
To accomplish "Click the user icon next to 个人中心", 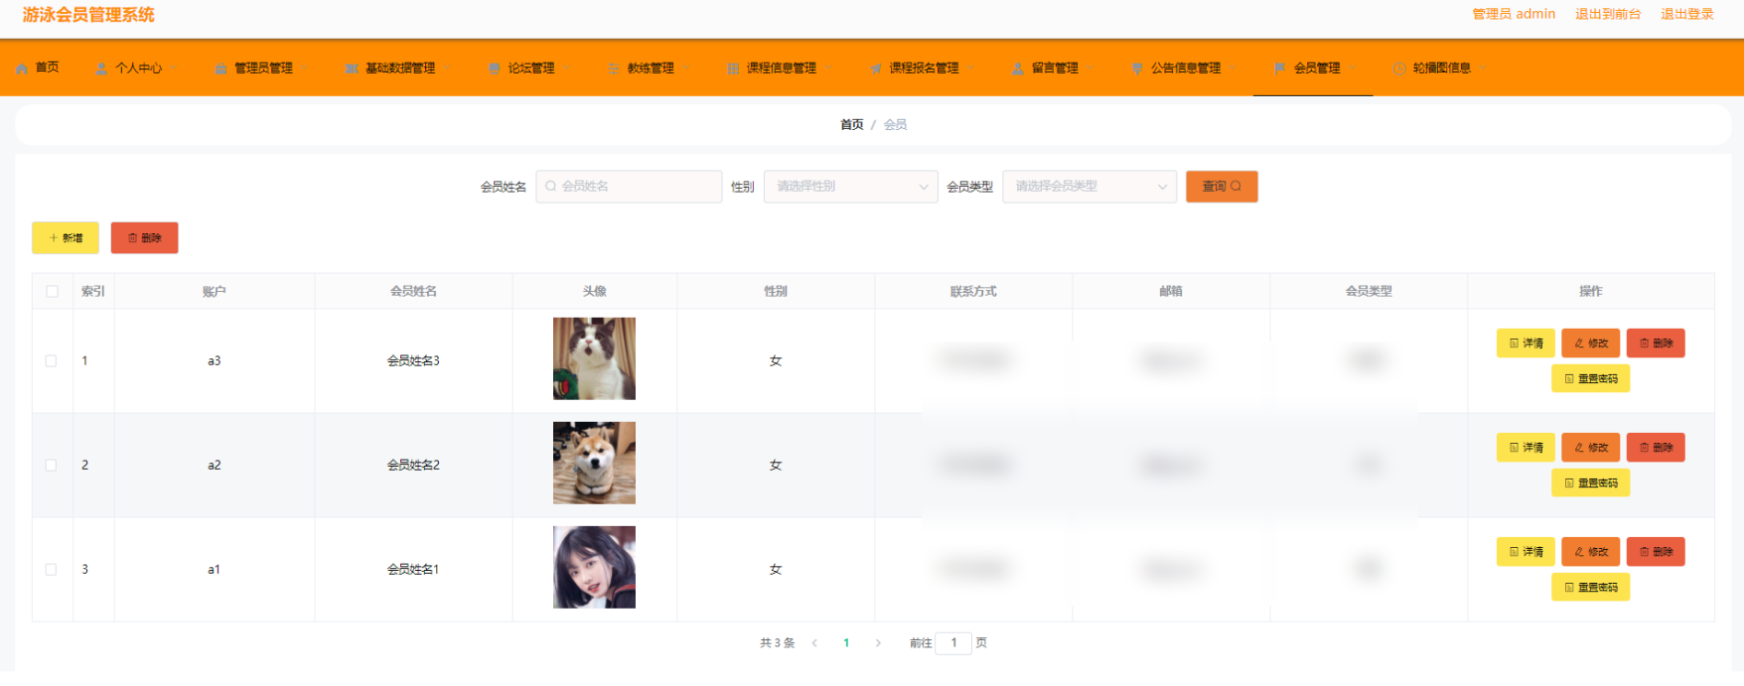I will [x=101, y=69].
